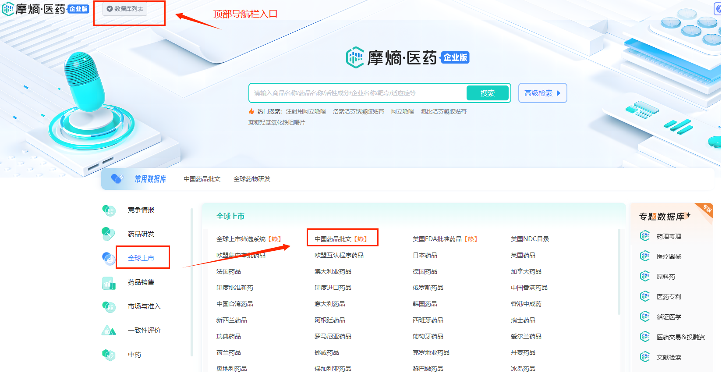
Task: Click the 医疗器械 database icon
Action: pyautogui.click(x=645, y=256)
